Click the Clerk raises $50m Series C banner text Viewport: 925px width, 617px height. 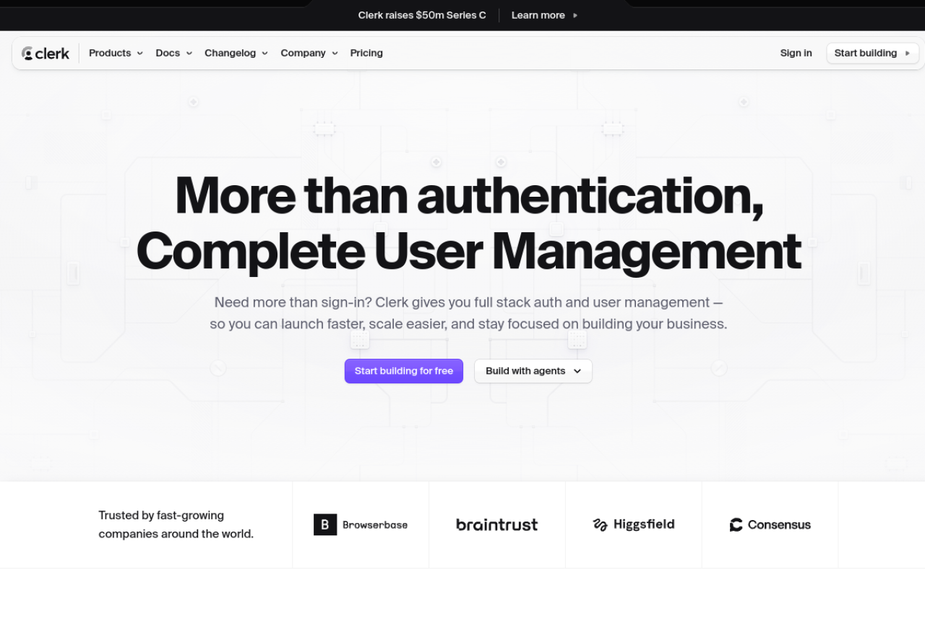tap(422, 15)
